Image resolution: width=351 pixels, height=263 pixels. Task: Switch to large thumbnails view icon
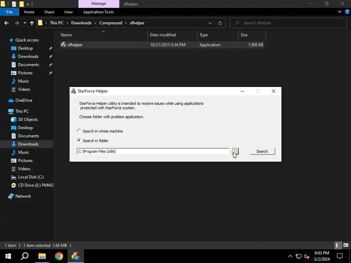(x=346, y=245)
